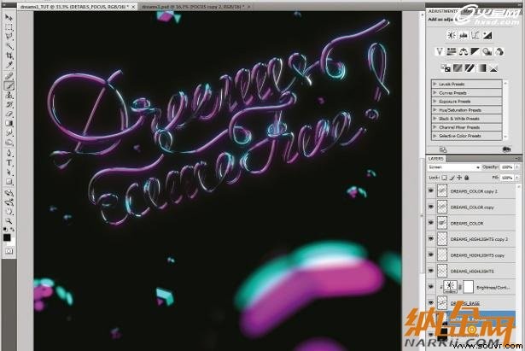Select the active Brush tool

coord(9,85)
